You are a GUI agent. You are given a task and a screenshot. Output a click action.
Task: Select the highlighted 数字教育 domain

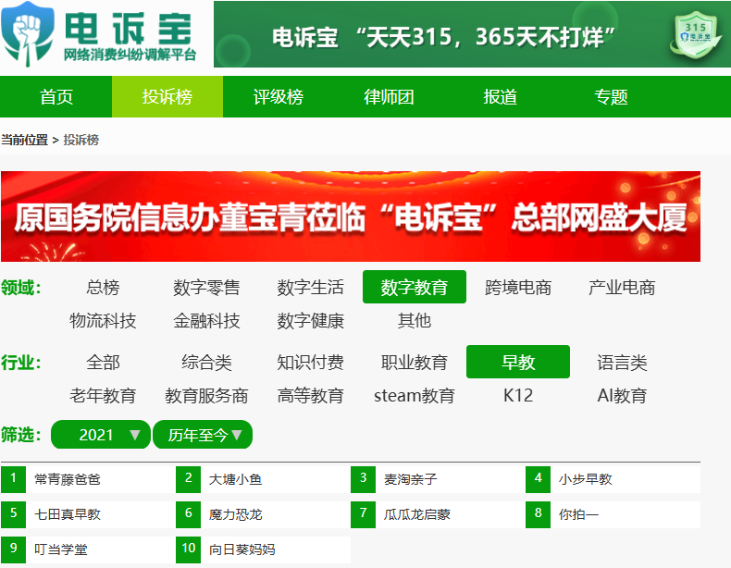coord(415,287)
